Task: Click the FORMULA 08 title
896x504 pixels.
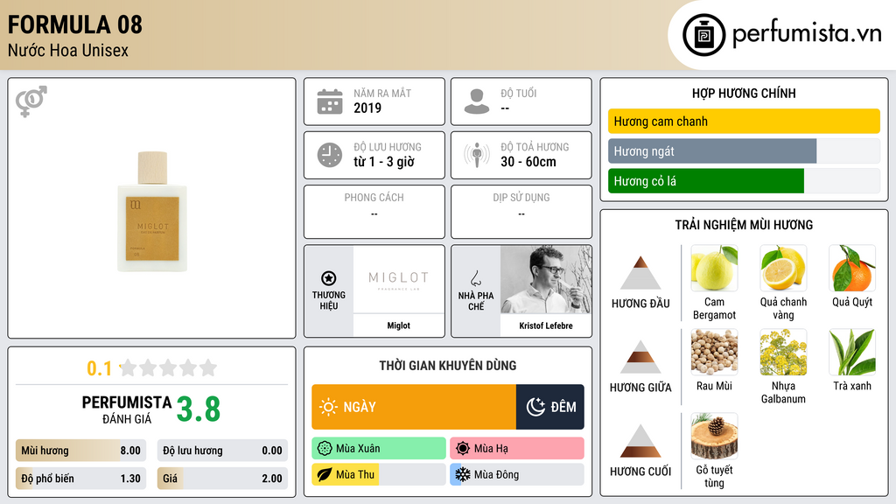Action: pyautogui.click(x=75, y=24)
